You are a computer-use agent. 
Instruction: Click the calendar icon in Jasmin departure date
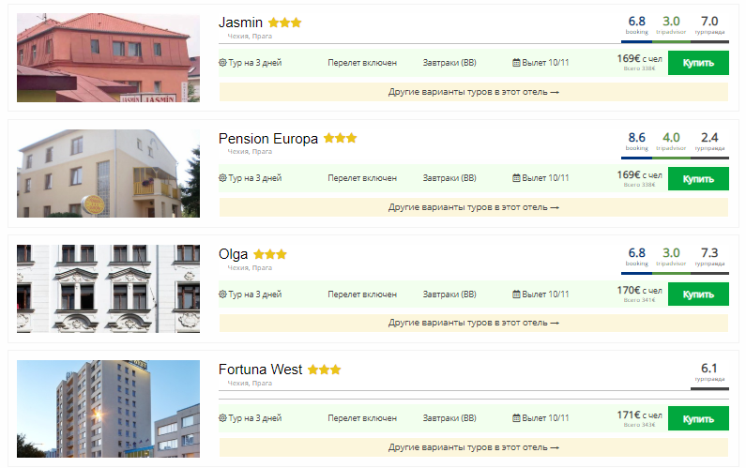(516, 62)
